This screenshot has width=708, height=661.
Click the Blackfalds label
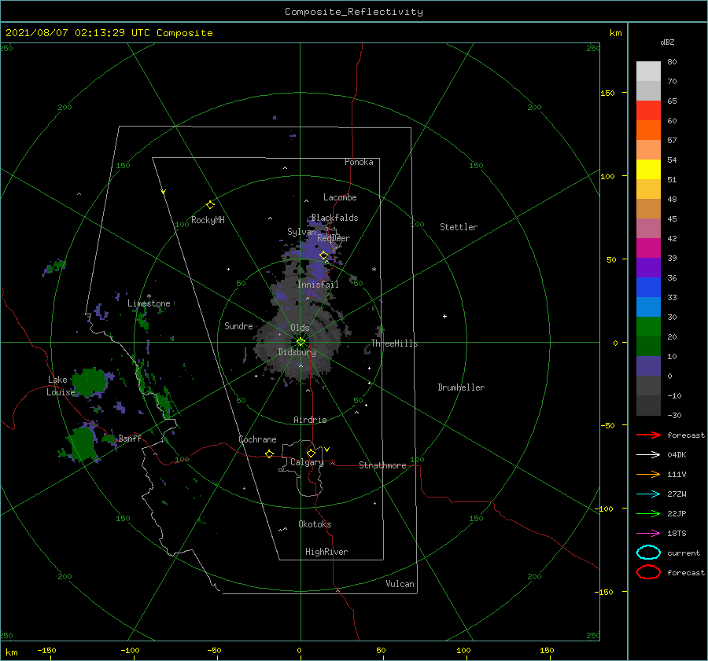334,218
